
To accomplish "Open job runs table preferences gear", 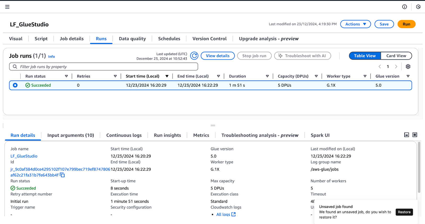I will tap(408, 67).
